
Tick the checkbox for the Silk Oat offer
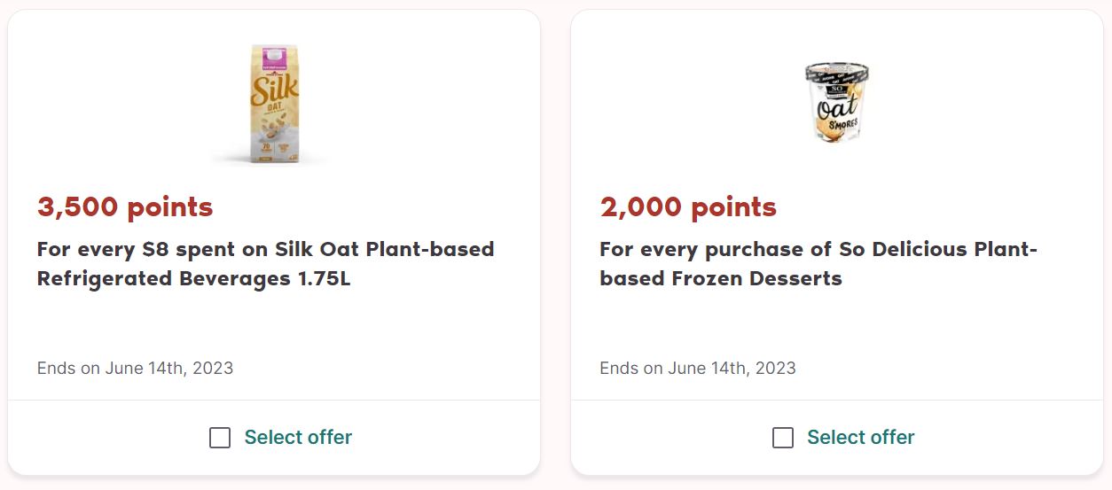220,438
